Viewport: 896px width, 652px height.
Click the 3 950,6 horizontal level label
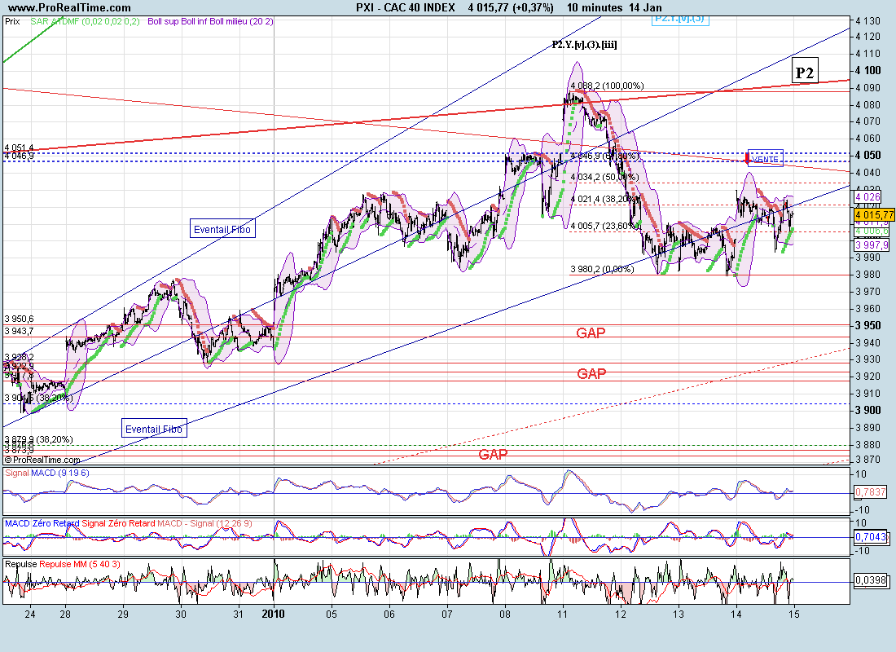point(19,319)
